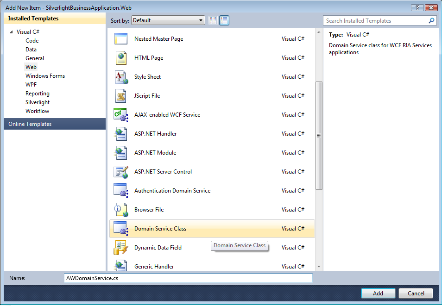Switch to small icons view
Image resolution: width=442 pixels, height=306 pixels.
coord(213,20)
